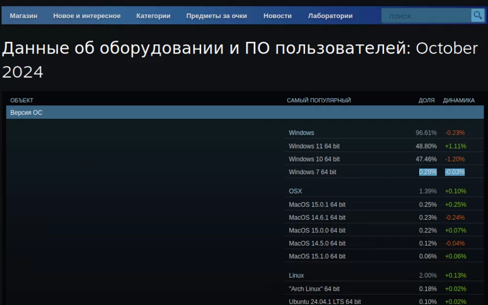
Task: Click the -0.24% change value
Action: click(455, 218)
